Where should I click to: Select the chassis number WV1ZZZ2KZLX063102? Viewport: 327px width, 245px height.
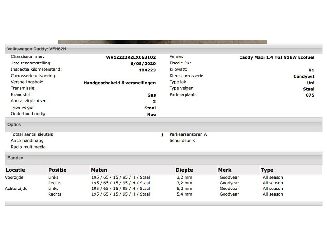pos(131,57)
